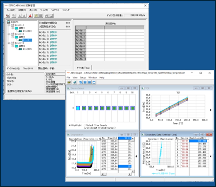Collapse the チャンバー2 tree node

9,34
